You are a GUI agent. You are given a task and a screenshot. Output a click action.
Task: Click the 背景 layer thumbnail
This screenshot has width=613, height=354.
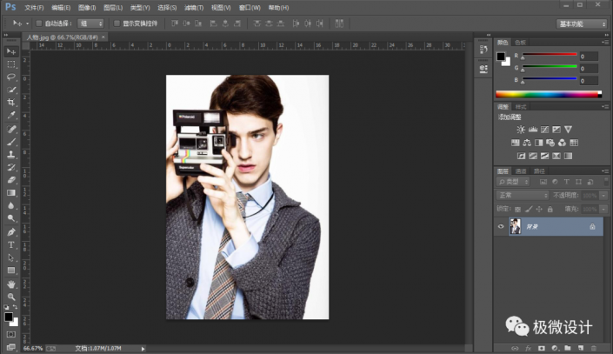(x=516, y=226)
